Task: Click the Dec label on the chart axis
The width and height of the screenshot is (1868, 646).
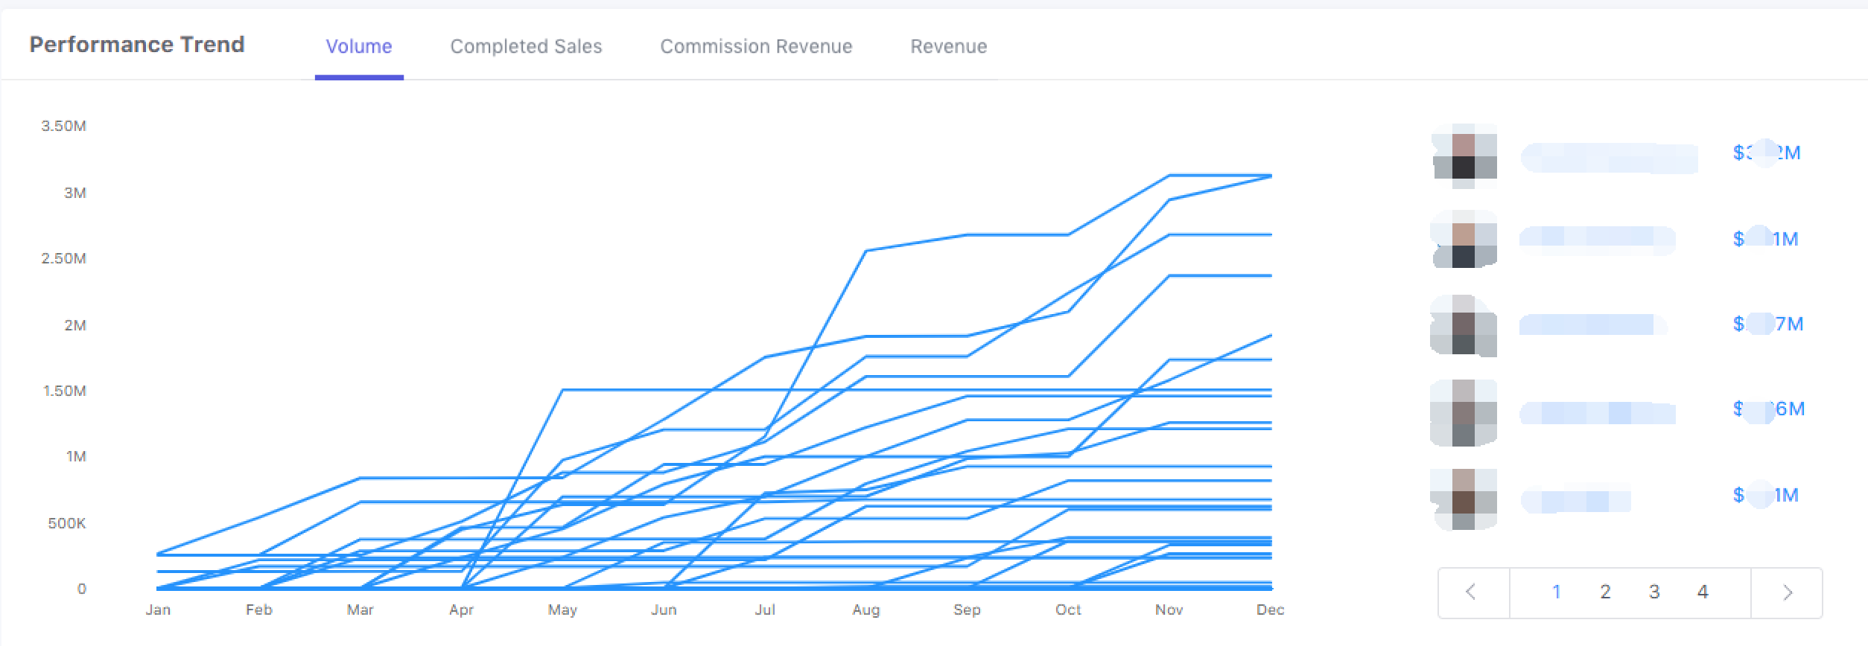Action: [x=1270, y=610]
